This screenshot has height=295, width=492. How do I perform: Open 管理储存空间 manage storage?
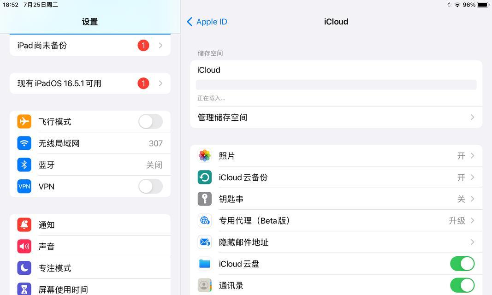336,117
